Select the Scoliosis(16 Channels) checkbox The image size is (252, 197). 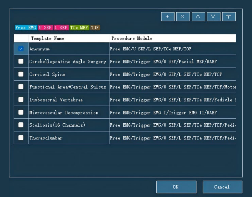click(x=21, y=125)
